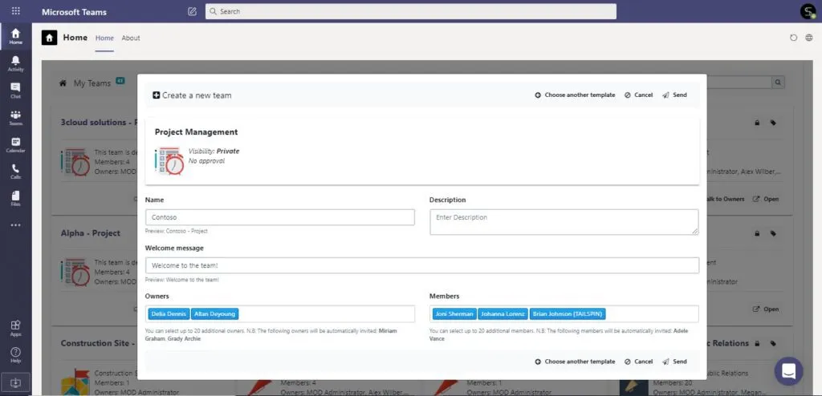Click the globe open-in-browser icon

pyautogui.click(x=809, y=38)
